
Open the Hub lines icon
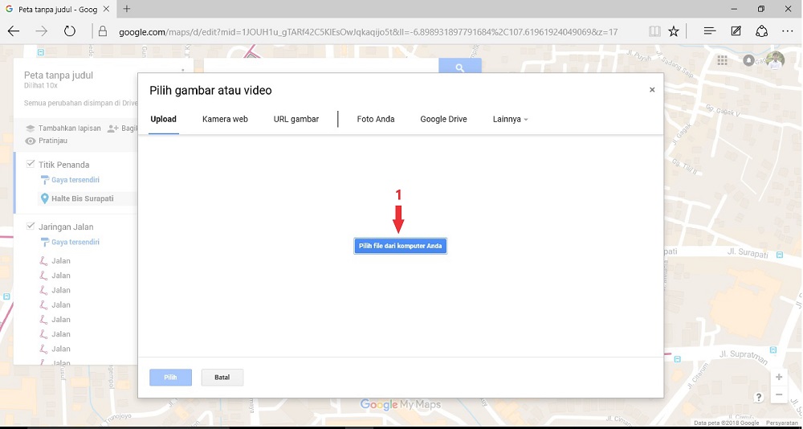tap(709, 31)
